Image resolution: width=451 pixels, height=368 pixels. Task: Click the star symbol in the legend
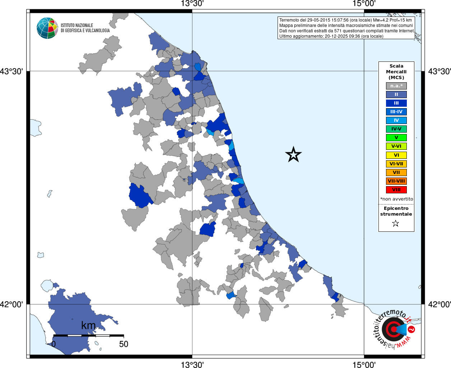(x=396, y=224)
